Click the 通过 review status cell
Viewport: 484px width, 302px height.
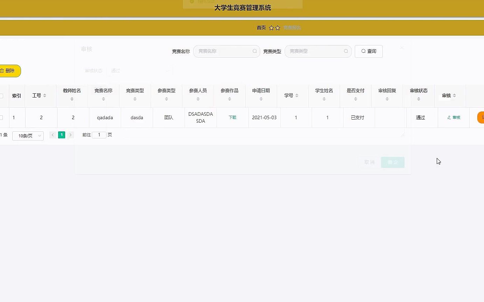pyautogui.click(x=421, y=118)
